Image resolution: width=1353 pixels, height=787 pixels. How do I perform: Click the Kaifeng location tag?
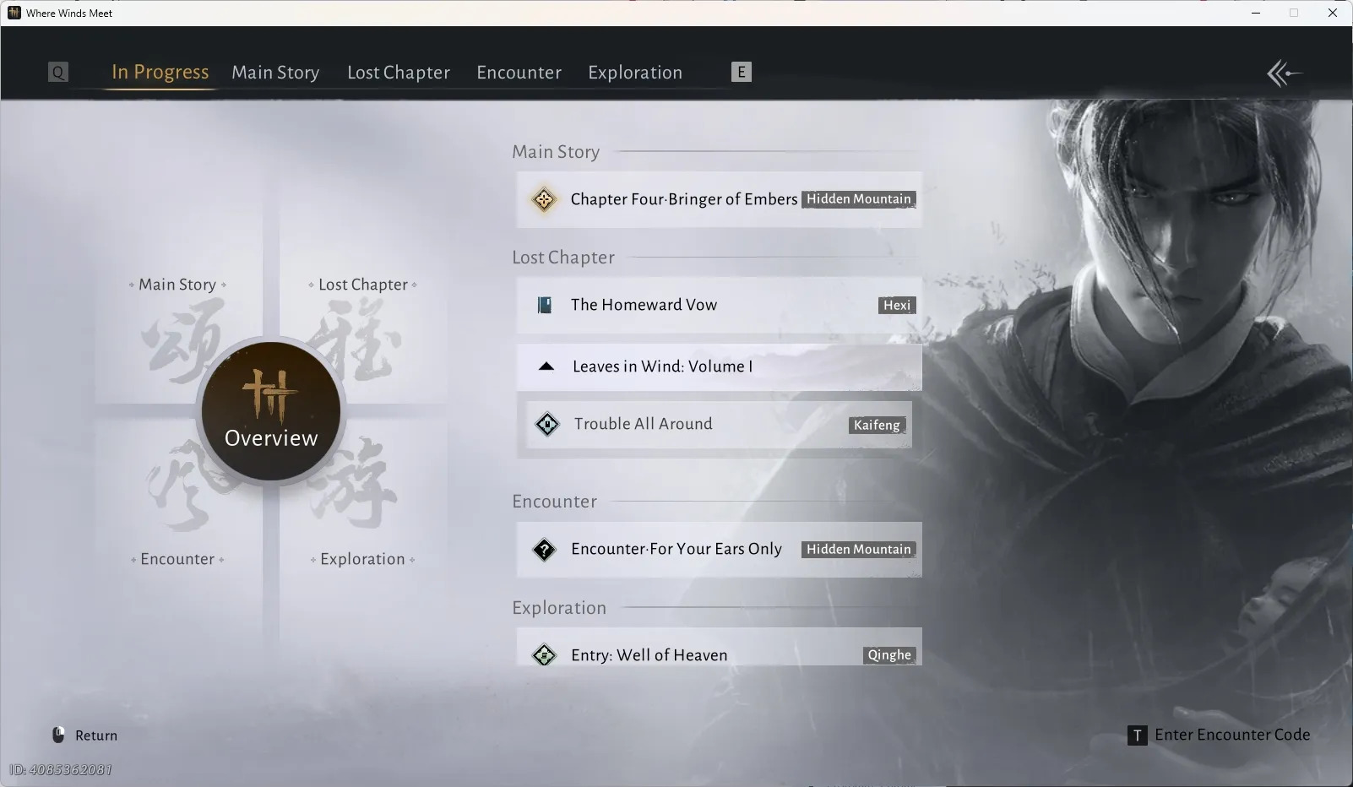[877, 425]
